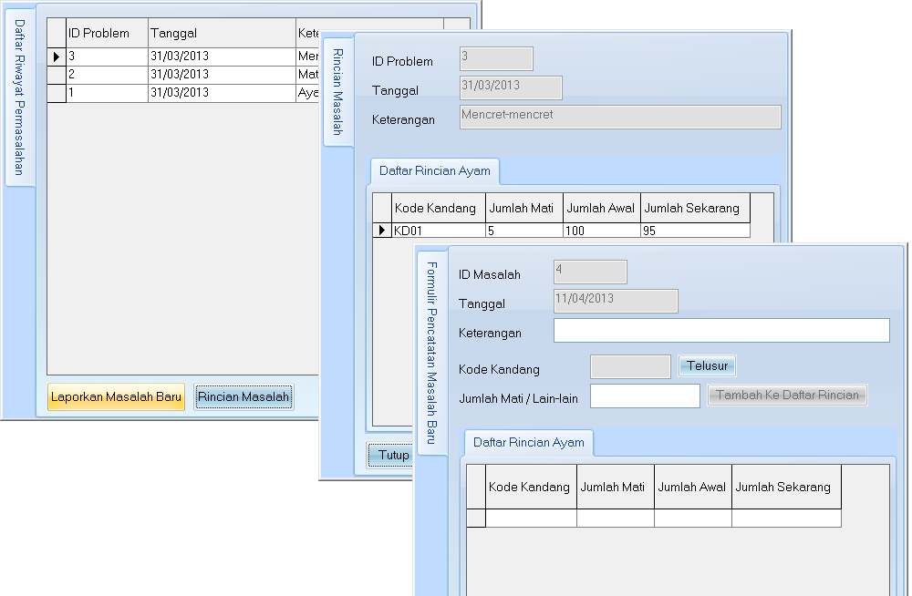Click the Kode Kandang input field in form
This screenshot has width=912, height=596.
[630, 367]
